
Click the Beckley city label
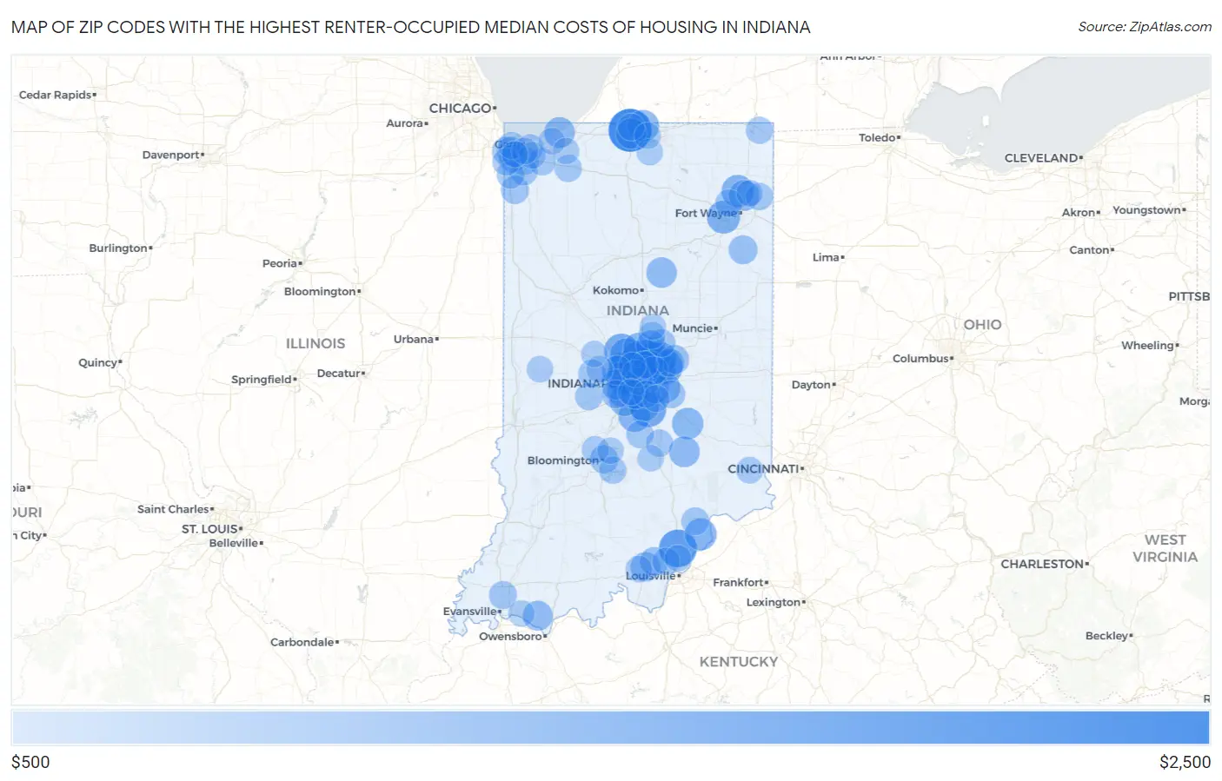click(1106, 636)
